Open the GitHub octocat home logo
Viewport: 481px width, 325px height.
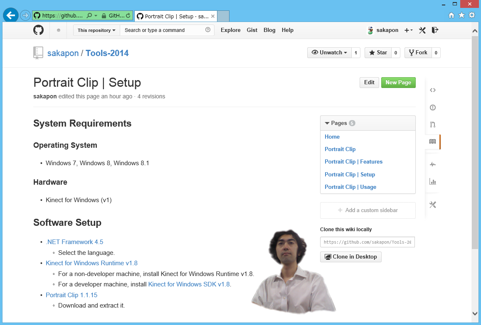point(38,30)
